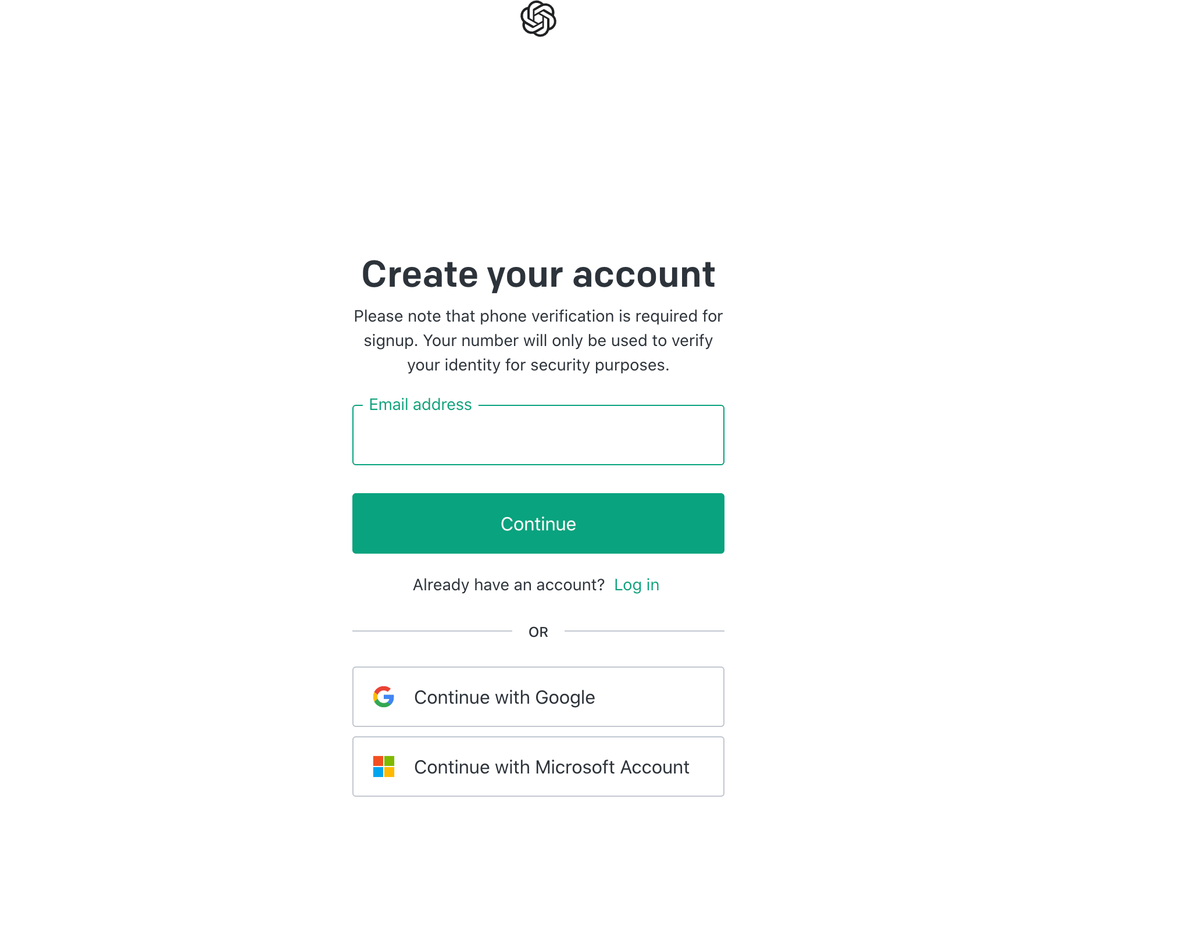Click the word account in the heading
Viewport: 1178px width, 934px height.
click(644, 274)
